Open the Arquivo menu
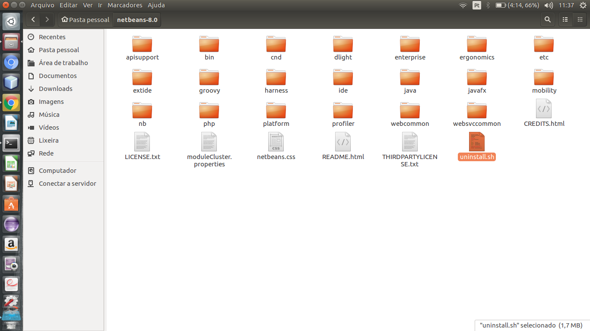This screenshot has width=590, height=331. pyautogui.click(x=42, y=5)
